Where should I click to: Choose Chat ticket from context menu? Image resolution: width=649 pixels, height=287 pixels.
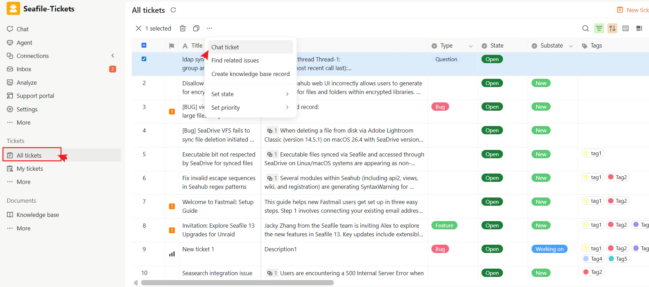(x=251, y=47)
